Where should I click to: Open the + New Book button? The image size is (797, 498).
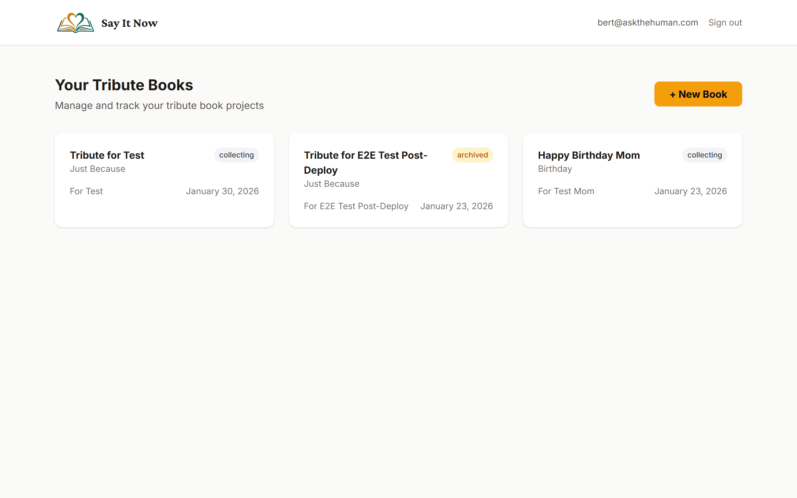coord(698,94)
